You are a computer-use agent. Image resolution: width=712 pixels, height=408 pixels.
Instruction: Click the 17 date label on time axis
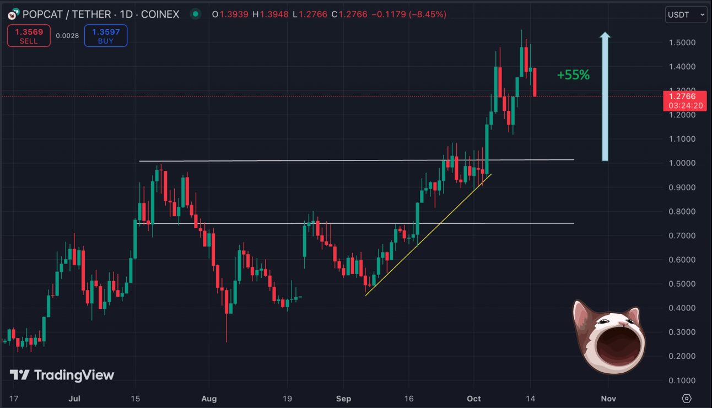14,399
